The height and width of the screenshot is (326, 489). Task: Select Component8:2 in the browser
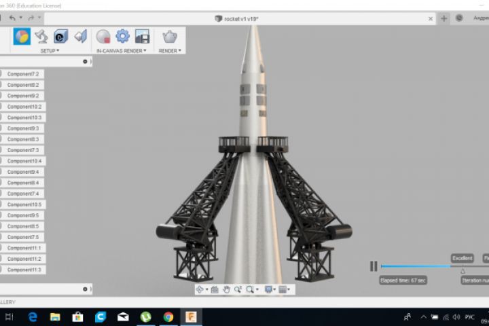point(22,85)
